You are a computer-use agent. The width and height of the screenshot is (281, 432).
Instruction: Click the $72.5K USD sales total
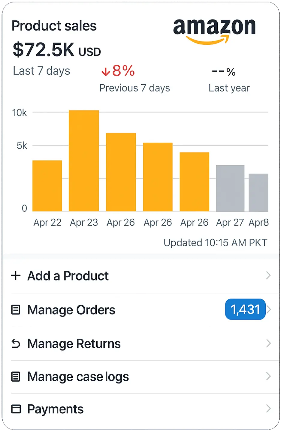click(x=57, y=50)
